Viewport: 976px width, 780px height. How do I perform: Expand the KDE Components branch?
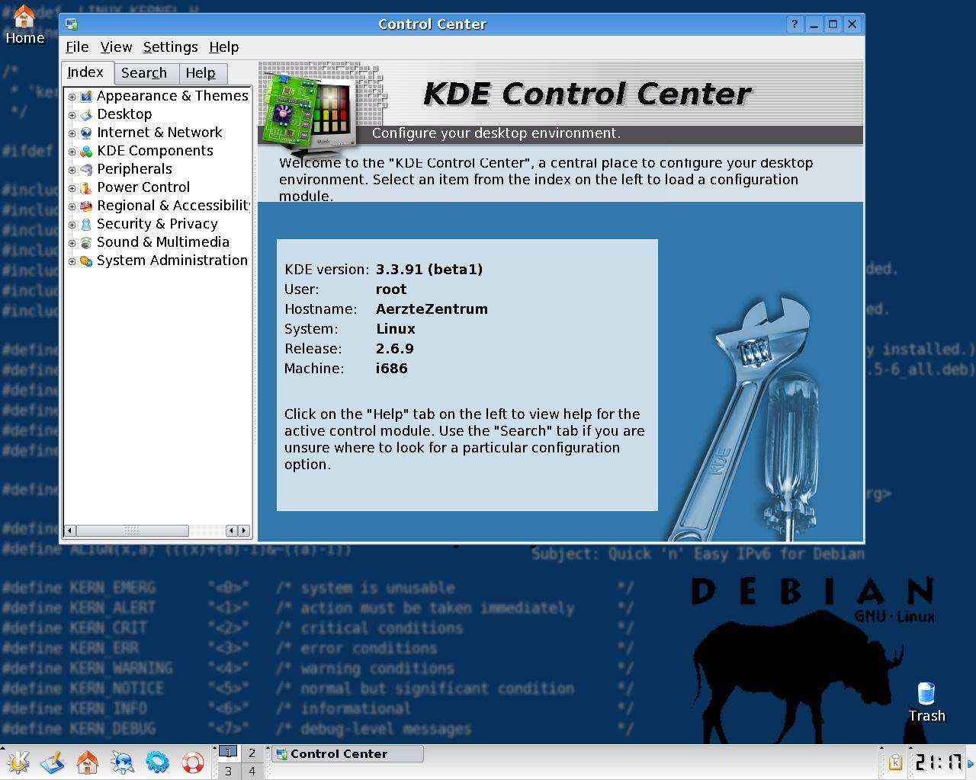tap(72, 151)
